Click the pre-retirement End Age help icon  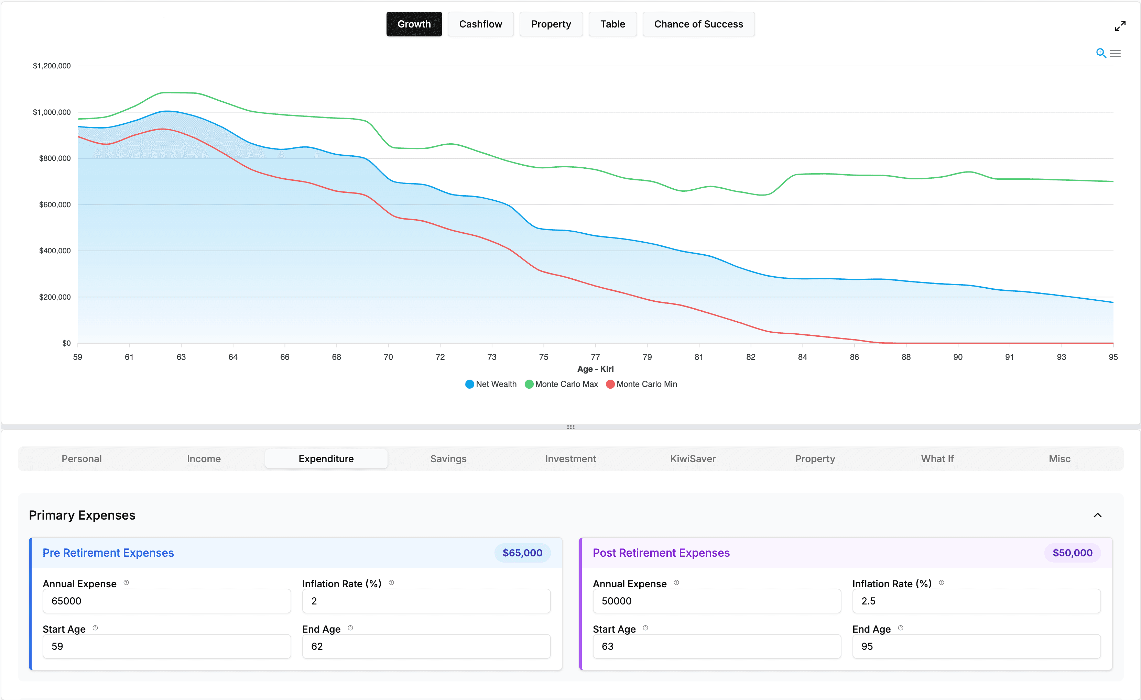click(351, 628)
